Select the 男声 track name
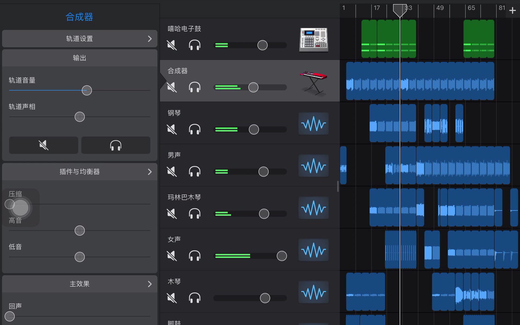This screenshot has height=325, width=520. point(174,155)
